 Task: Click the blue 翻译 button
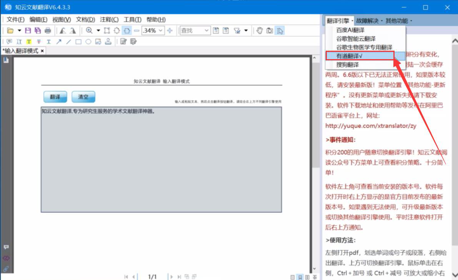point(55,97)
